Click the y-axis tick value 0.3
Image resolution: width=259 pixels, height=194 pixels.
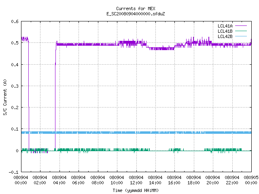15,86
